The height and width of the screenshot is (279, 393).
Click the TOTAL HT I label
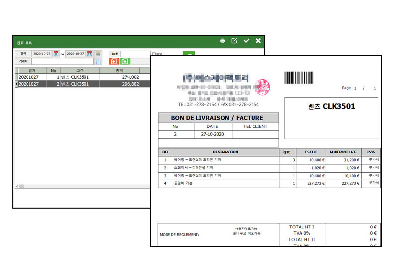pyautogui.click(x=302, y=227)
